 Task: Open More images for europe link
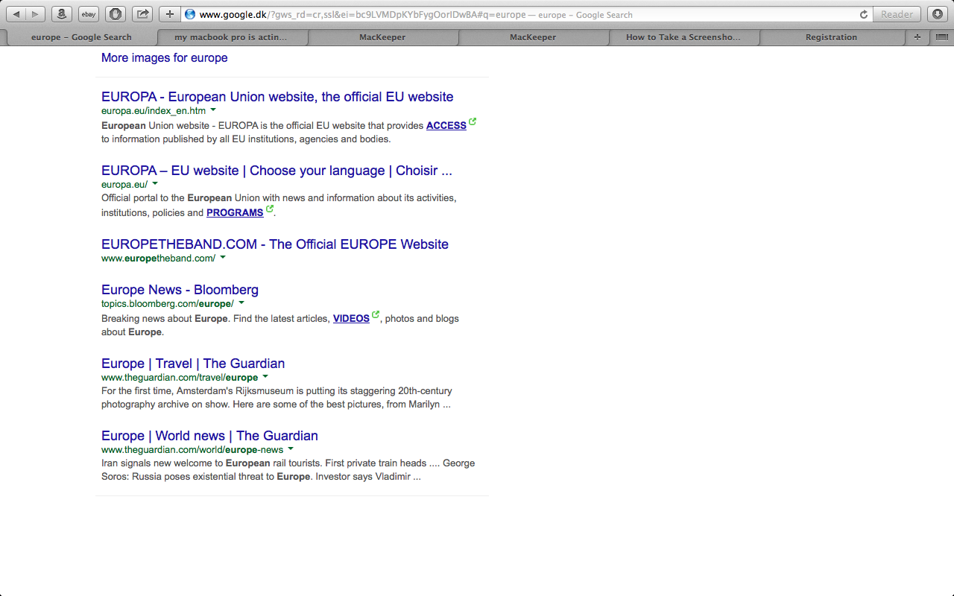pyautogui.click(x=165, y=57)
